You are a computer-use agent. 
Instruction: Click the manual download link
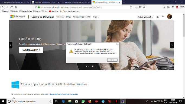click(63, 94)
